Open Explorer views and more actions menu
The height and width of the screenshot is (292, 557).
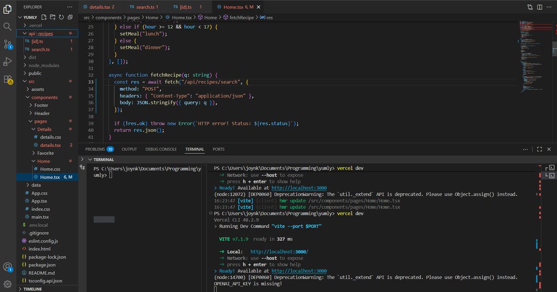[70, 7]
